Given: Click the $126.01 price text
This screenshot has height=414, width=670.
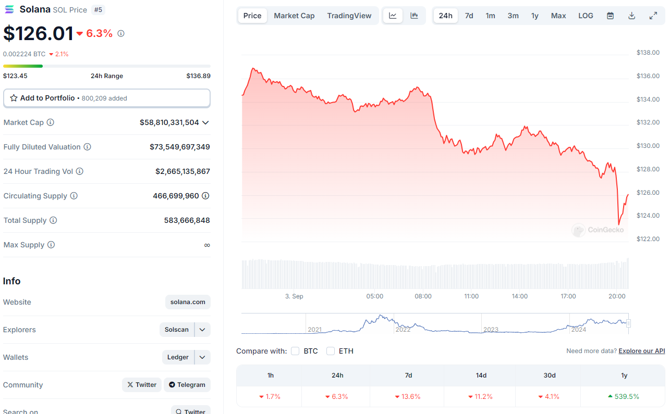Looking at the screenshot, I should point(39,33).
